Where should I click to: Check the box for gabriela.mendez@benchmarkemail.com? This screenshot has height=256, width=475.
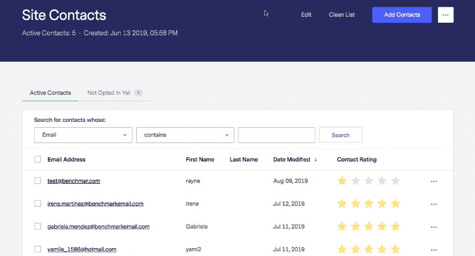pyautogui.click(x=37, y=226)
